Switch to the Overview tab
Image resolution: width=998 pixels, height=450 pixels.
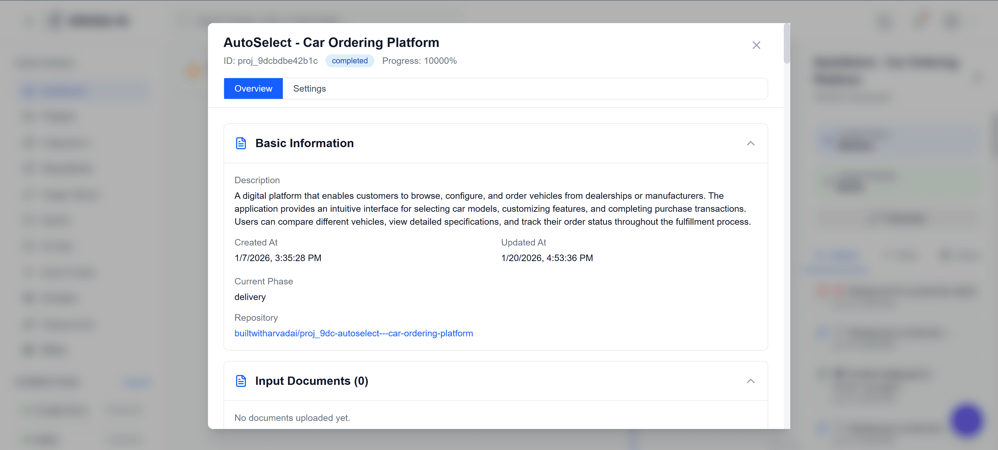tap(253, 88)
